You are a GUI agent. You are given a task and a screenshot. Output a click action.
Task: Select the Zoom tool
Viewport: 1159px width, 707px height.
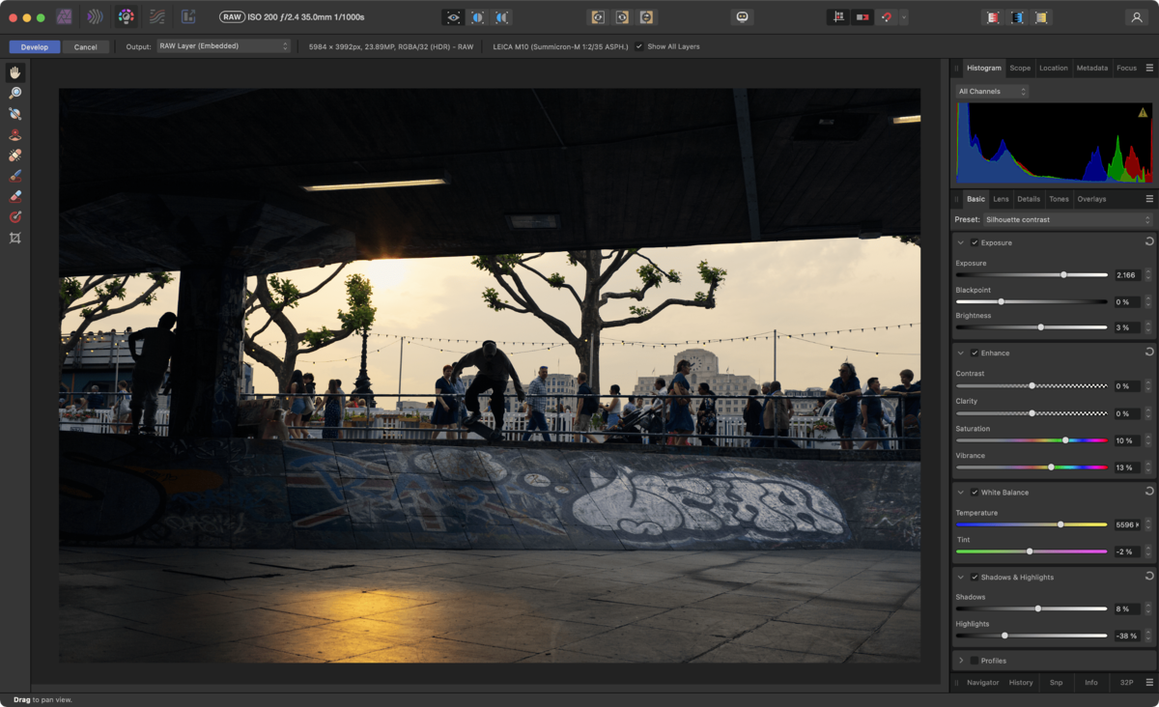coord(14,93)
